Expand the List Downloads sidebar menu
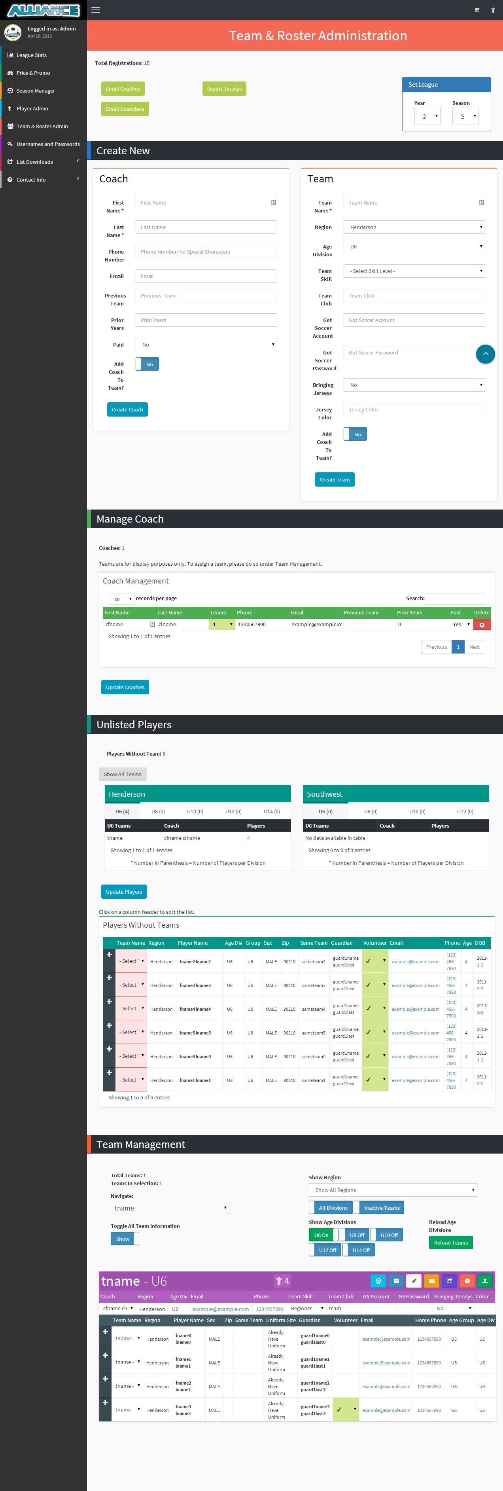The width and height of the screenshot is (503, 1491). [x=43, y=162]
